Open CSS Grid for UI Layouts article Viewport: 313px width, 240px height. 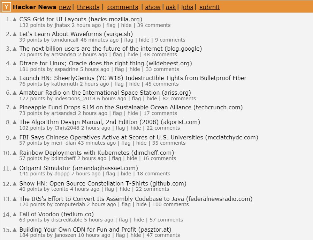[53, 19]
